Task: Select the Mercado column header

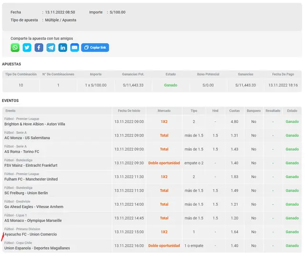Action: [x=164, y=111]
